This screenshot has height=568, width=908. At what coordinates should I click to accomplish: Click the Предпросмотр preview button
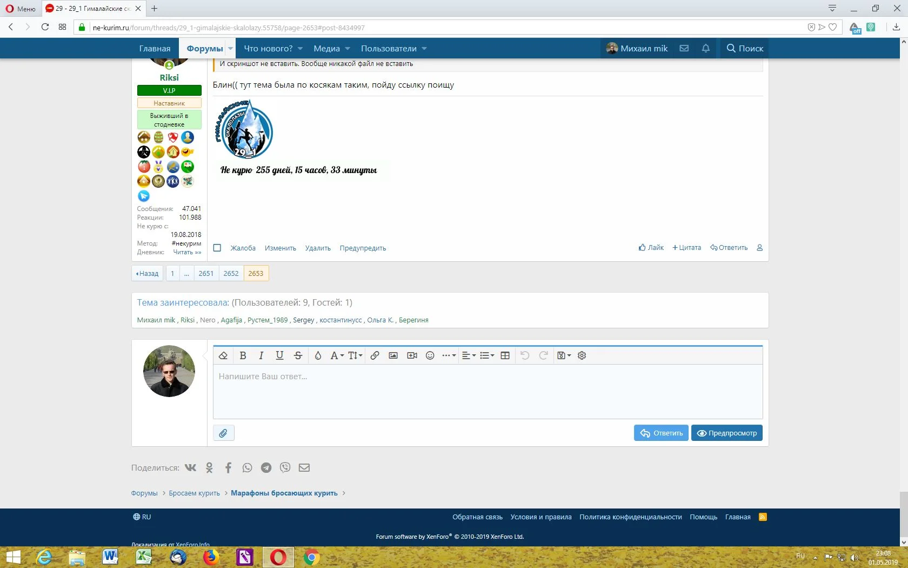(726, 433)
